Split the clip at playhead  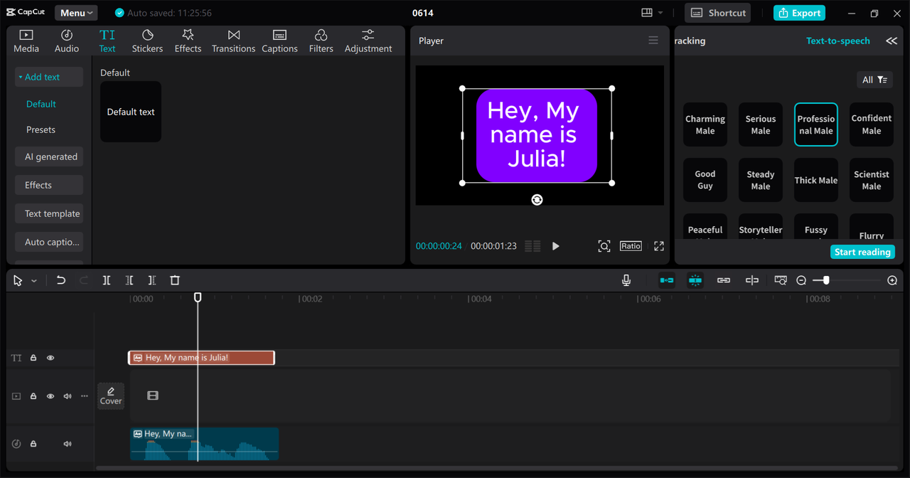pyautogui.click(x=107, y=280)
